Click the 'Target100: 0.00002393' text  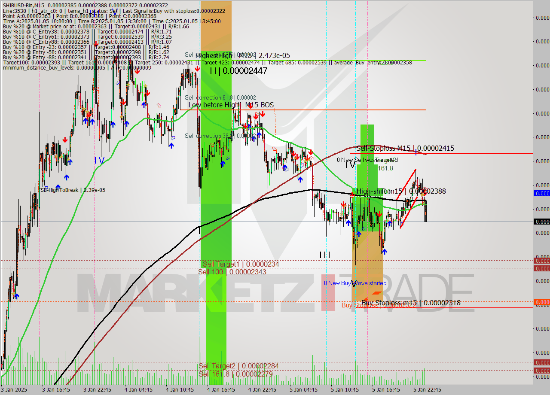click(x=31, y=62)
